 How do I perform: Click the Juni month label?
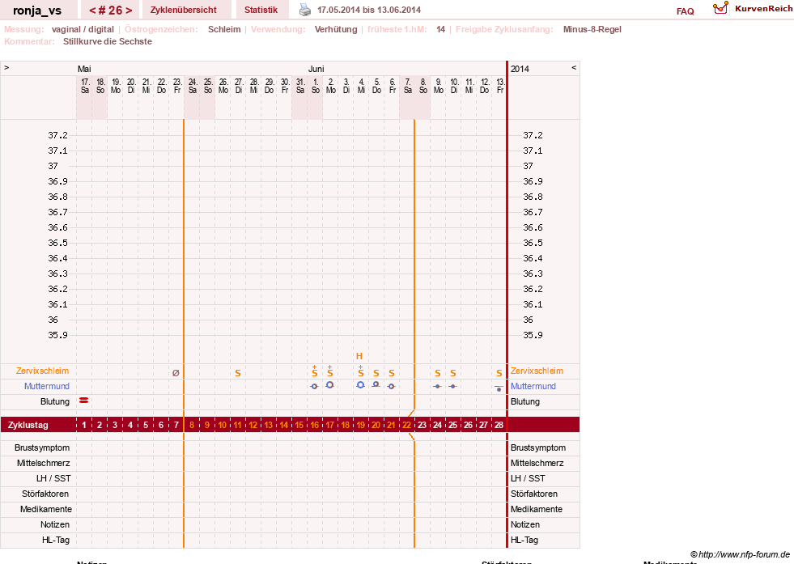click(x=316, y=69)
